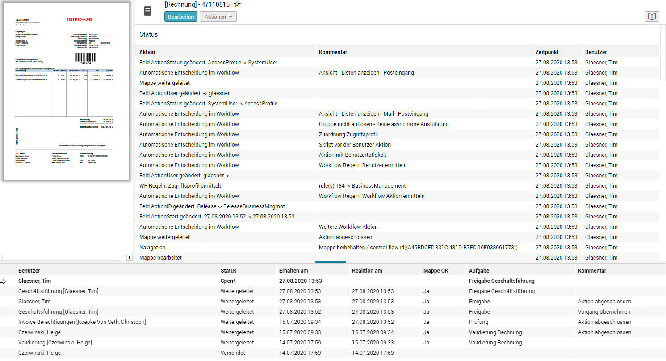
Task: Select comment 'Weitere Workflow Aktion'
Action: pyautogui.click(x=348, y=227)
